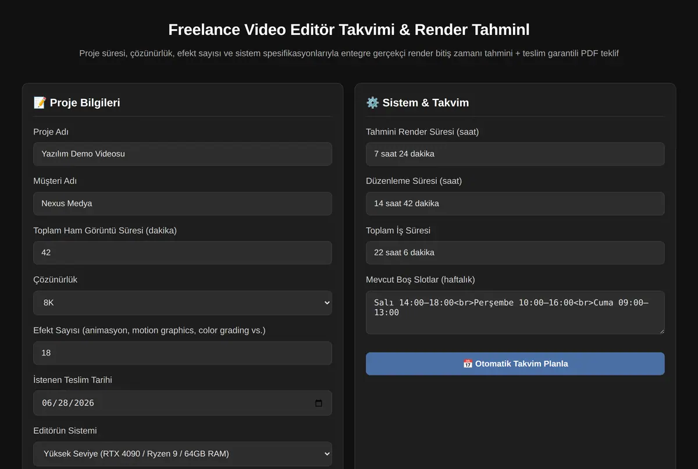Click the Tahmini Render Süresi field
The height and width of the screenshot is (469, 698).
(515, 154)
